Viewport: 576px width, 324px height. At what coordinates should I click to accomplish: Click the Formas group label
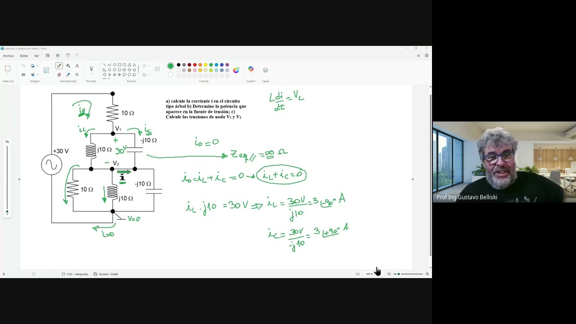[x=131, y=81]
